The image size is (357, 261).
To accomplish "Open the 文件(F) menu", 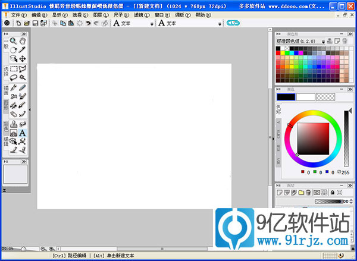I will pyautogui.click(x=19, y=15).
